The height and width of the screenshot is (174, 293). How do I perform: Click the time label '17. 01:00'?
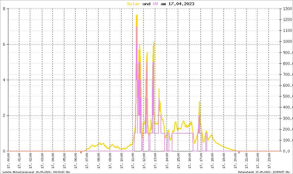[x=19, y=161]
